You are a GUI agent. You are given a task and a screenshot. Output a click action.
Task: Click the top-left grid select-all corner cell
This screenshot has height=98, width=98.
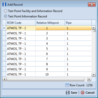click(4, 23)
